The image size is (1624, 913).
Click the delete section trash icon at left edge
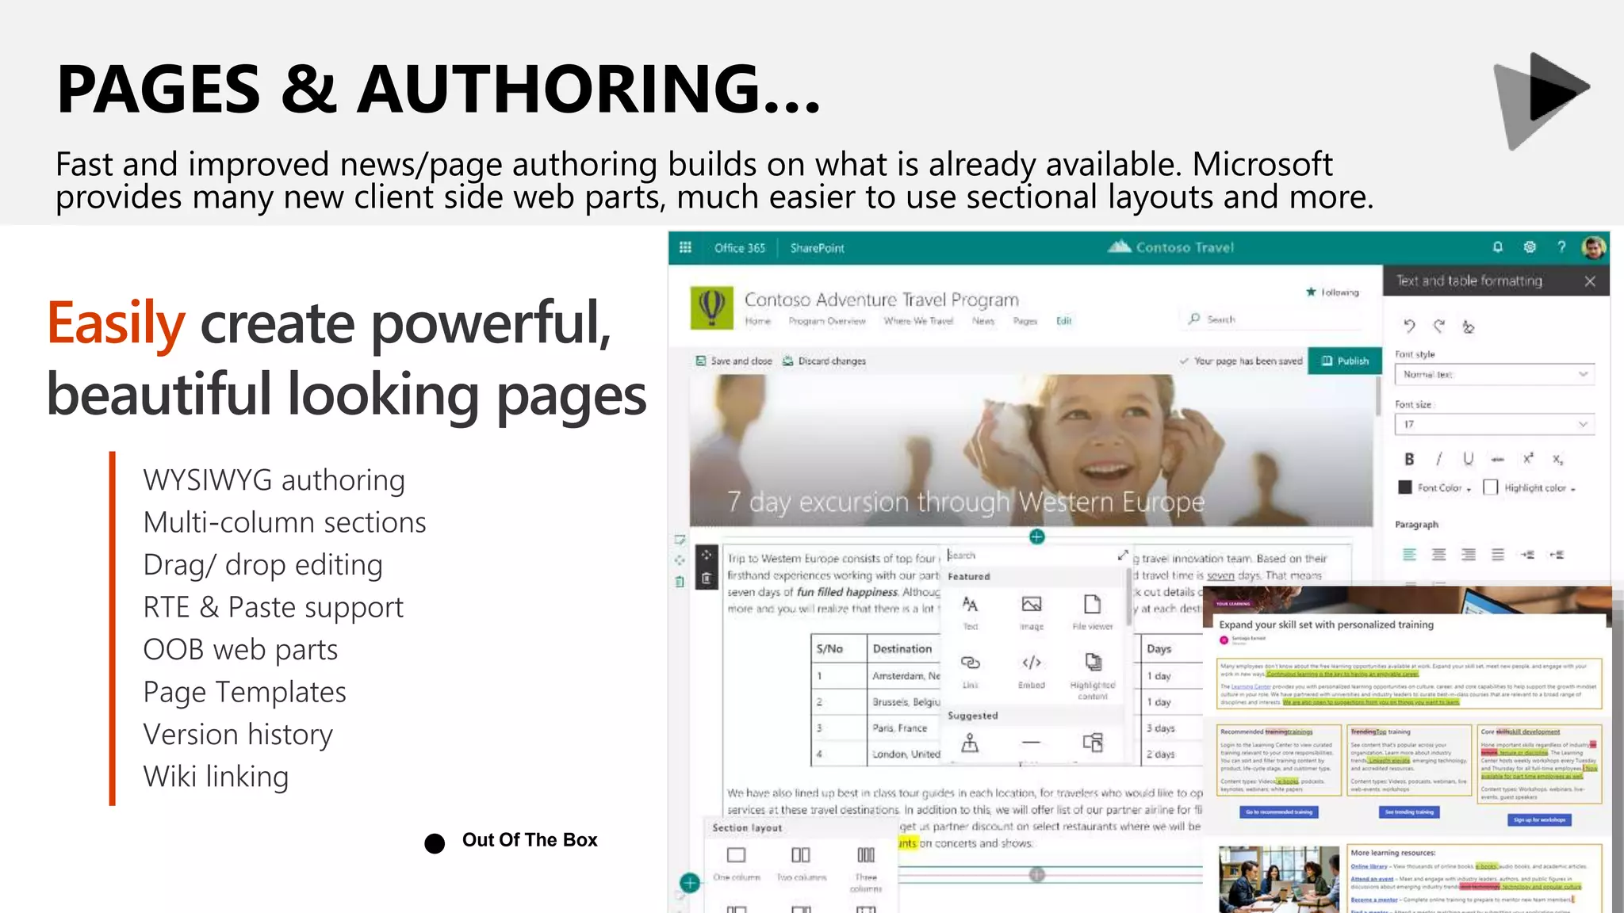pyautogui.click(x=680, y=582)
